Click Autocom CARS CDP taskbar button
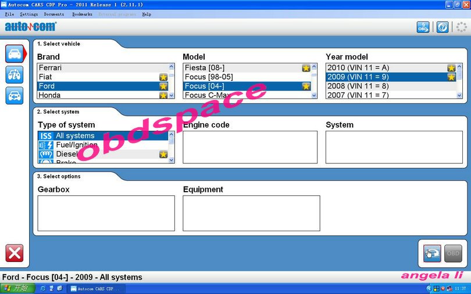The image size is (471, 294). coord(97,289)
